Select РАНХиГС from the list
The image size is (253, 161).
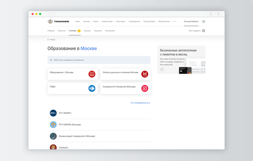(99, 146)
